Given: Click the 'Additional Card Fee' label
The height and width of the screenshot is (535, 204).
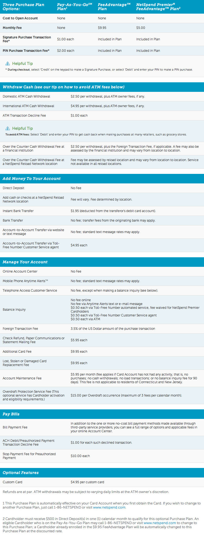Looking at the screenshot, I should 17,352.
